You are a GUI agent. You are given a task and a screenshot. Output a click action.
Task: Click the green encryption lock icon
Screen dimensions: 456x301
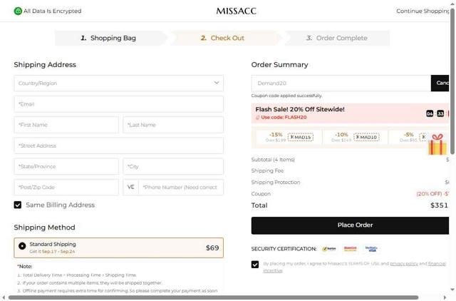[x=18, y=11]
